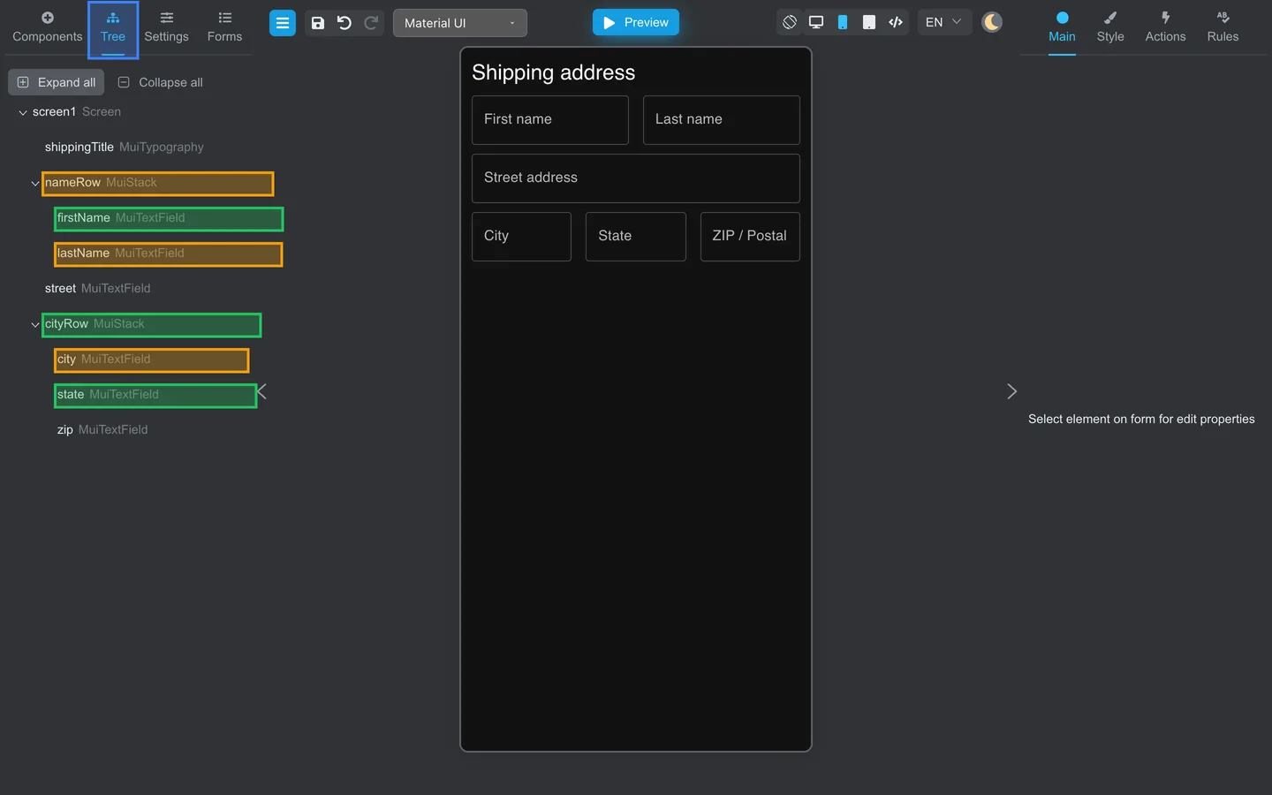Viewport: 1272px width, 795px height.
Task: Open the Rules properties tab
Action: tap(1223, 27)
